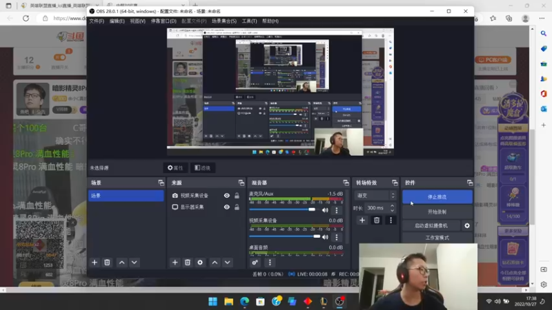Screen dimensions: 552x310
Task: Toggle visibility of 显示器采集 source
Action: [227, 207]
